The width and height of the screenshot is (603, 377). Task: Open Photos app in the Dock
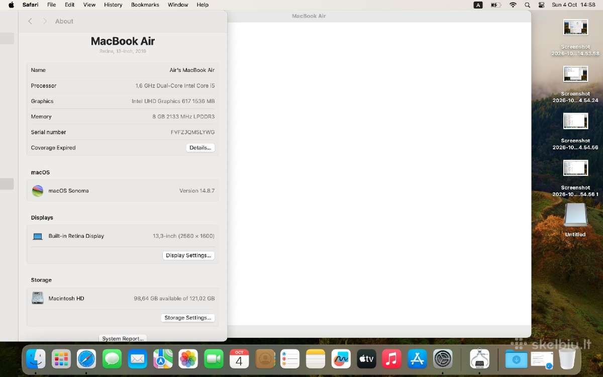coord(188,359)
